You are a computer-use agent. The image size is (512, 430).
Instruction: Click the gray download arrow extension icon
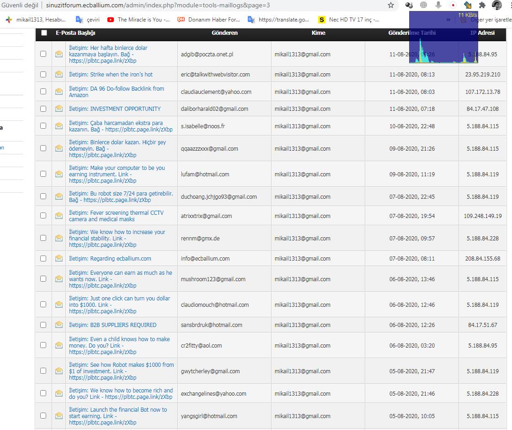tap(438, 5)
